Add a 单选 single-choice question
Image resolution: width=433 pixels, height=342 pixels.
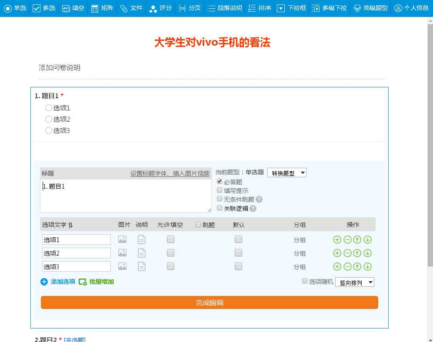point(15,8)
